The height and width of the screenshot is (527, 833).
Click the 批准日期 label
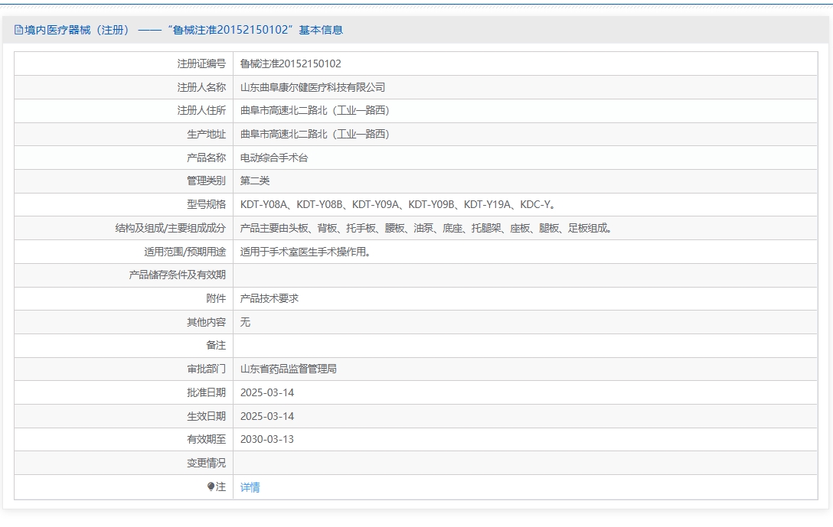(x=206, y=392)
